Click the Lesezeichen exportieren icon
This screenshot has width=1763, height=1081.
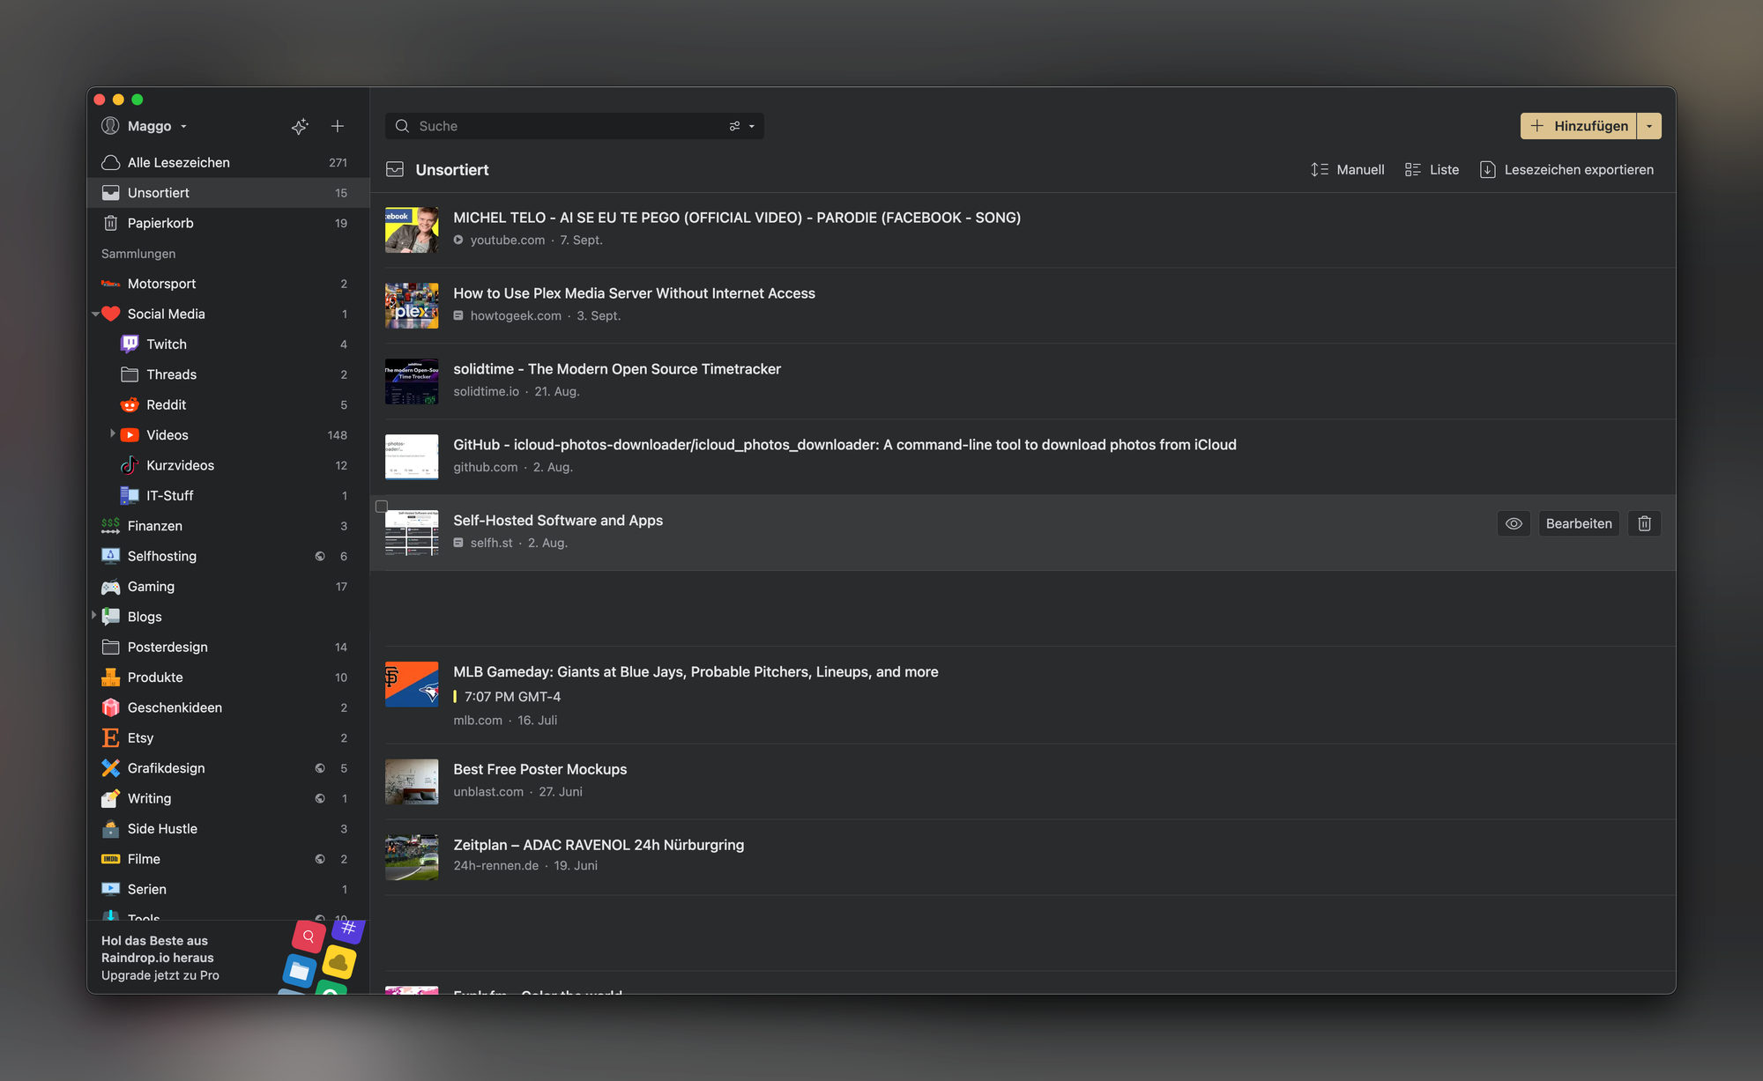1487,169
